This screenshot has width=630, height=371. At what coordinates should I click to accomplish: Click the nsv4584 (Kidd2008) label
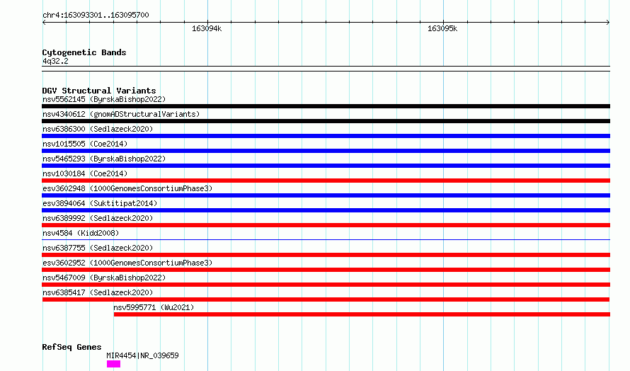(x=81, y=233)
